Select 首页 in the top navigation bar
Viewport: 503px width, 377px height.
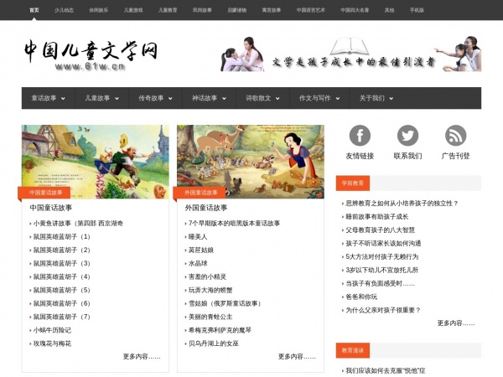(x=34, y=10)
